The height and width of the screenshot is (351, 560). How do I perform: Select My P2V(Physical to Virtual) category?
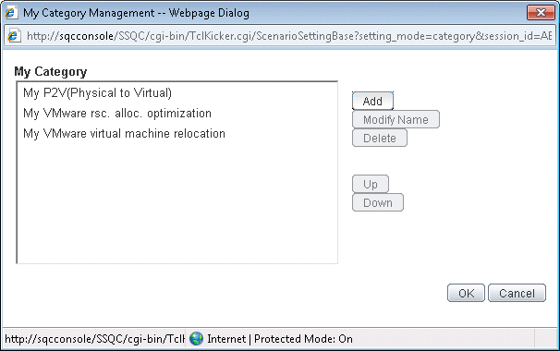click(97, 93)
